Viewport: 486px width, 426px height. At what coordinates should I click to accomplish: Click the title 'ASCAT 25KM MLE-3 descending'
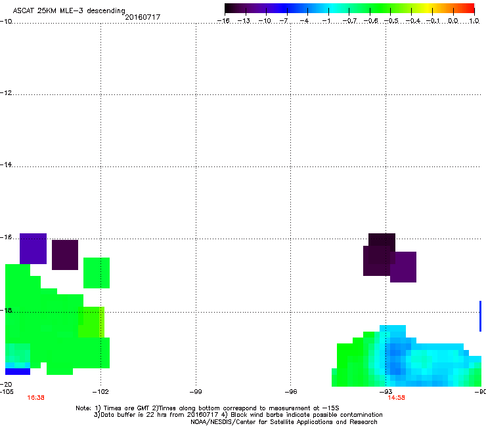click(69, 10)
